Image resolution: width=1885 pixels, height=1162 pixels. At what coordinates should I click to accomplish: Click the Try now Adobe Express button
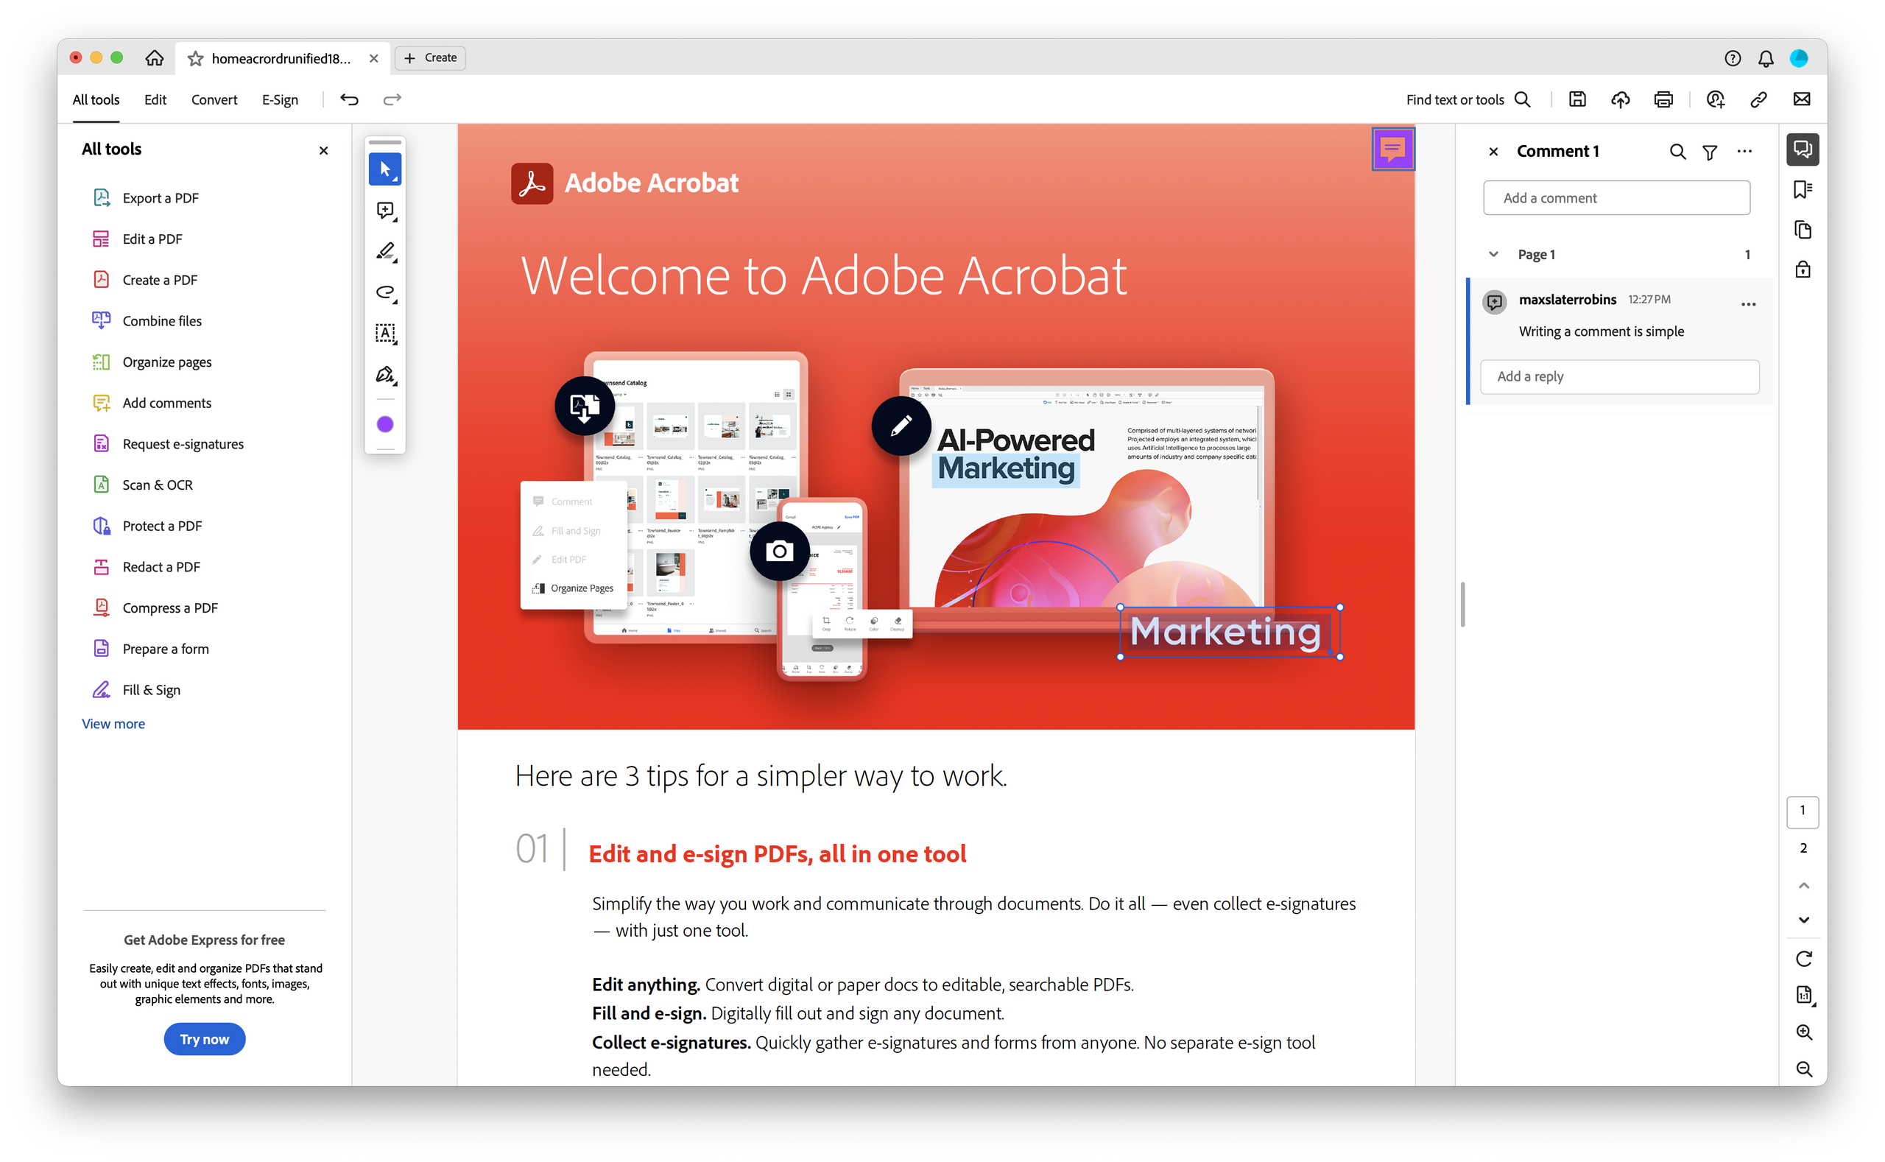204,1038
